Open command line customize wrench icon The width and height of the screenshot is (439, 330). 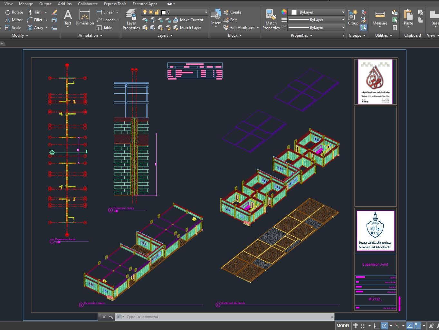pyautogui.click(x=111, y=317)
